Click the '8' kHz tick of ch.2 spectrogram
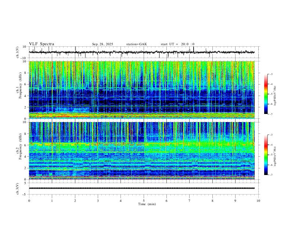This screenshot has width=291, height=225. tap(25, 134)
